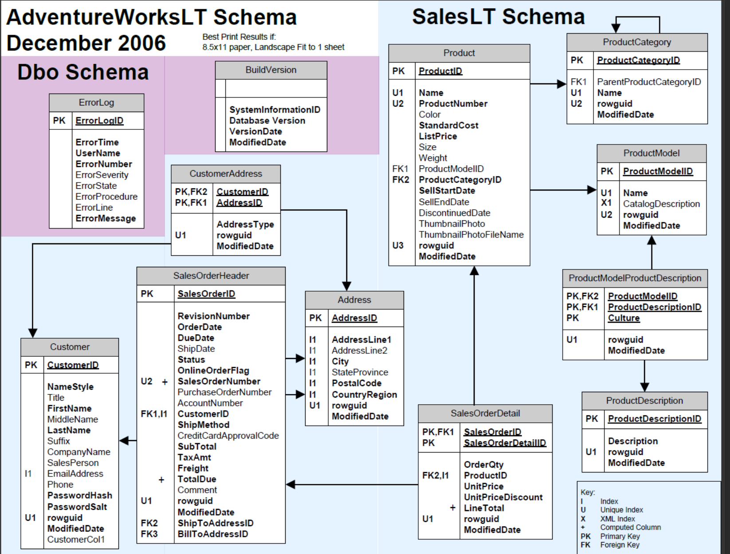Click the SalesOrderHeader table title
Screen dimensions: 730x554
pyautogui.click(x=210, y=276)
